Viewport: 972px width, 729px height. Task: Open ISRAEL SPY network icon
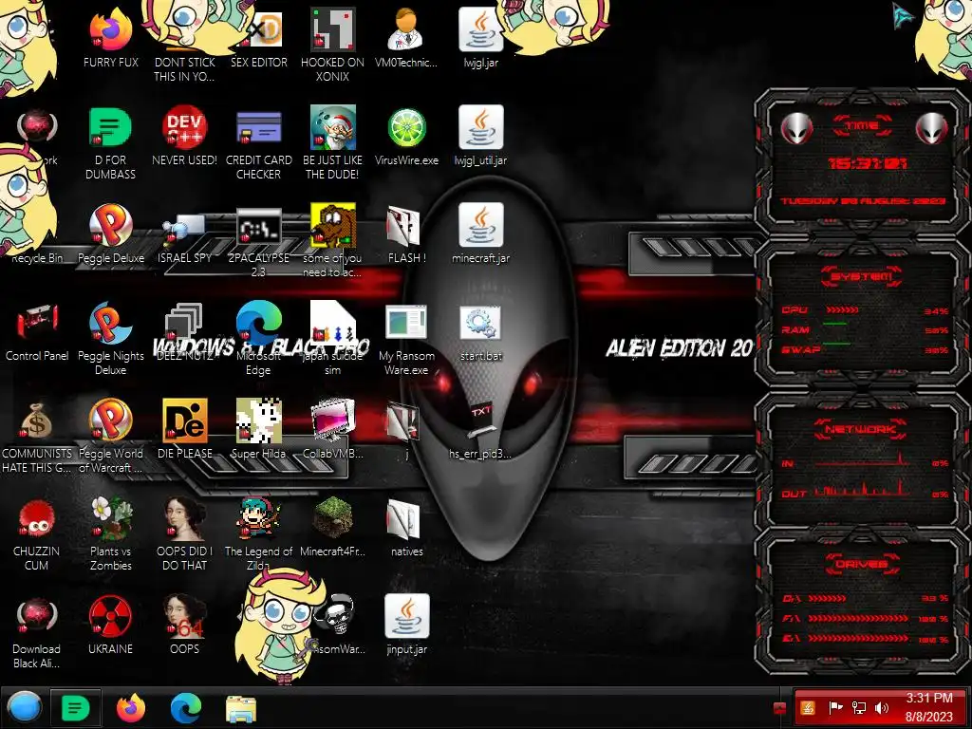click(x=185, y=228)
